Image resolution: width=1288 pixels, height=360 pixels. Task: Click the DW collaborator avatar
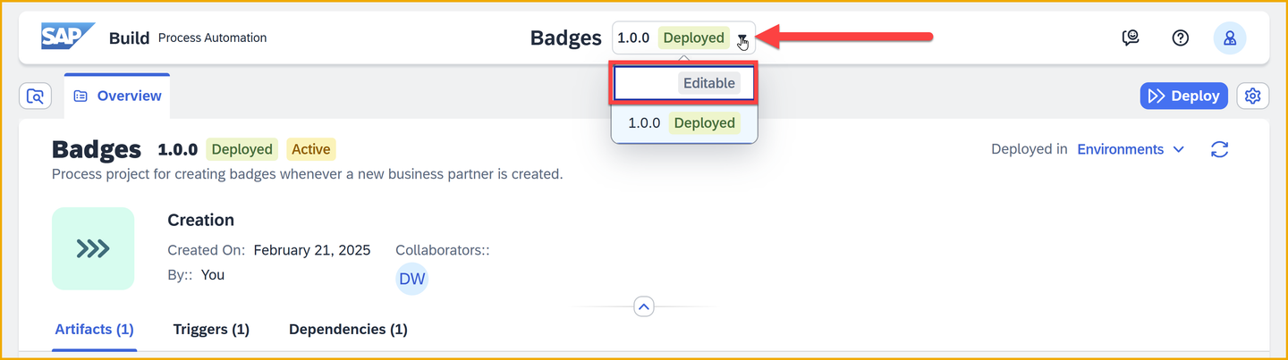[412, 279]
